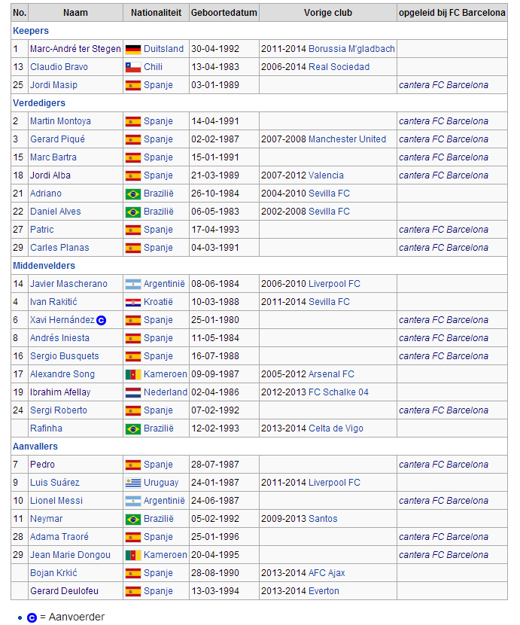Open the Uruguay country link

coord(161,483)
